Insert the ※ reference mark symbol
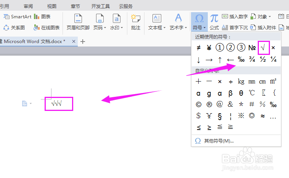The image size is (289, 178). click(x=241, y=116)
